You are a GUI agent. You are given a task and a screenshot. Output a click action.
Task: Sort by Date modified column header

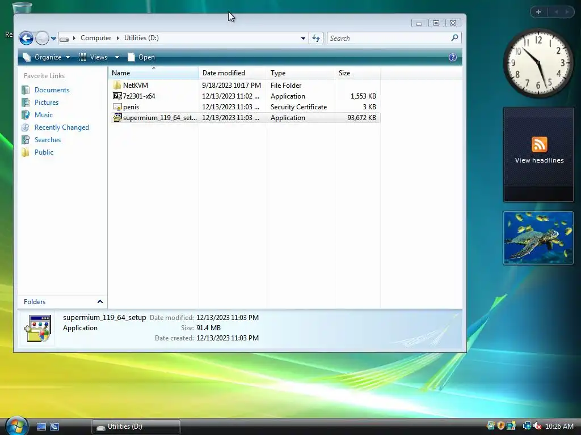coord(233,73)
